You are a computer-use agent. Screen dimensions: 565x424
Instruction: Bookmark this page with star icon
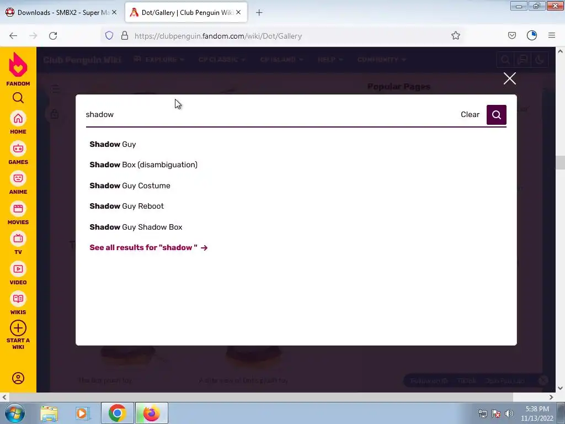pos(455,35)
